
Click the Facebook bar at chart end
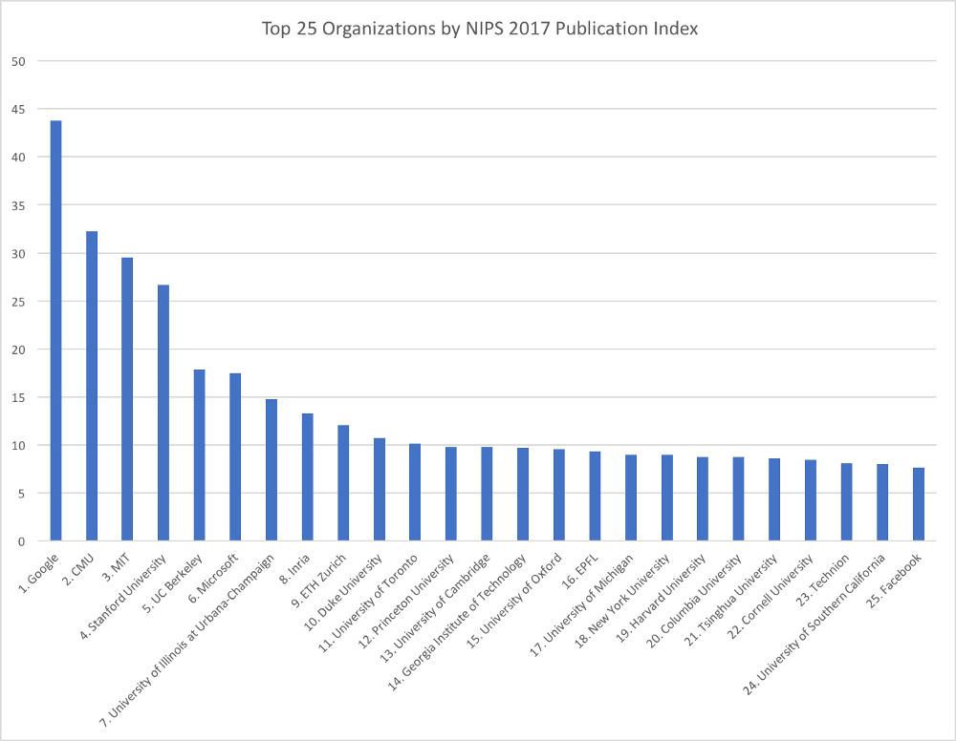(918, 504)
